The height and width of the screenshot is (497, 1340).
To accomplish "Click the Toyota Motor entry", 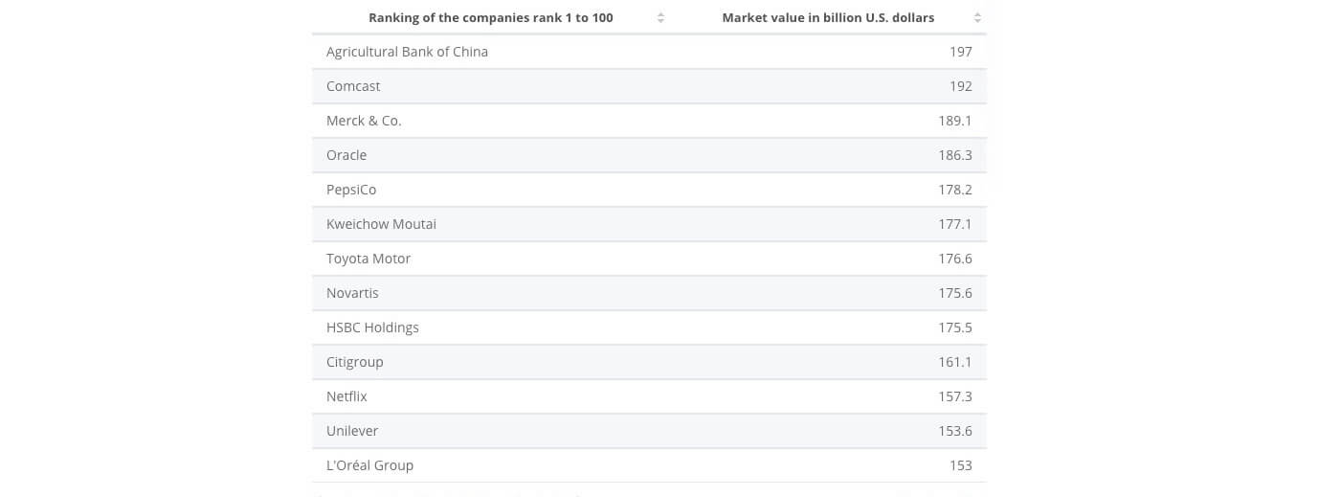I will (x=368, y=259).
